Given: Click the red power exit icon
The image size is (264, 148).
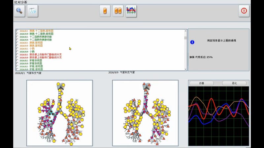Looking at the screenshot, I should [x=244, y=11].
